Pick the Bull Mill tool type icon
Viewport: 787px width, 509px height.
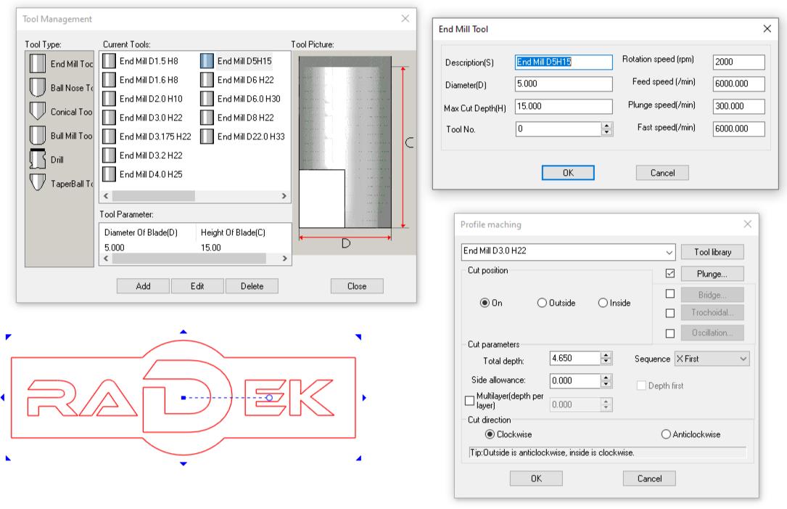37,136
